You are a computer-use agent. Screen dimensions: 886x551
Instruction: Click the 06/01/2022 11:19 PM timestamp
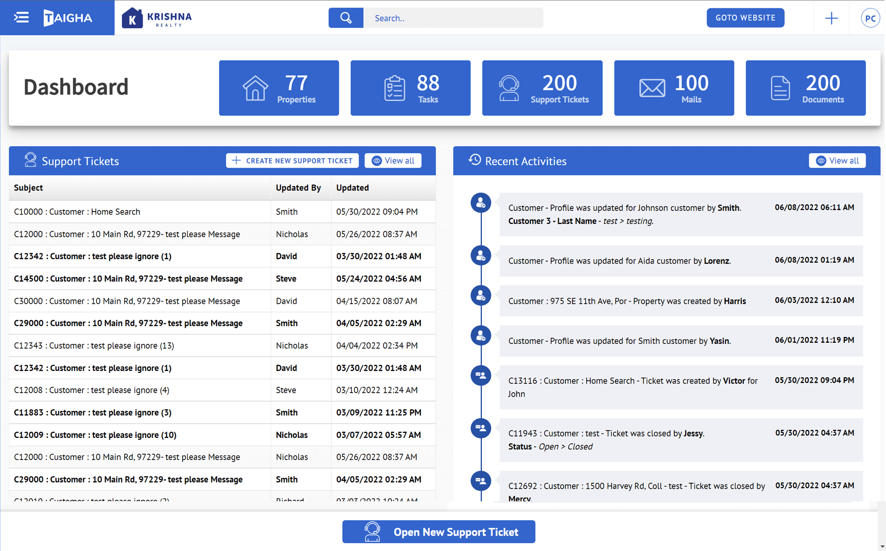click(x=814, y=340)
